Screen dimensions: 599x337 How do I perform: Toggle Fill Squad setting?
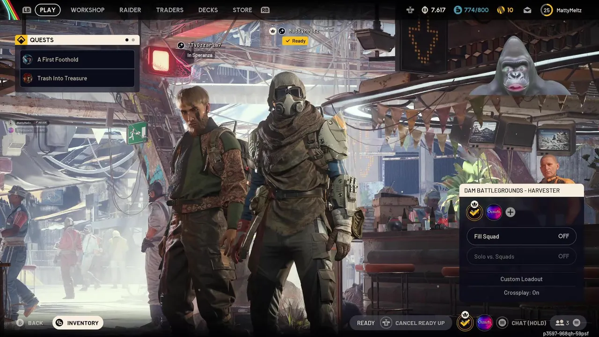(x=521, y=236)
